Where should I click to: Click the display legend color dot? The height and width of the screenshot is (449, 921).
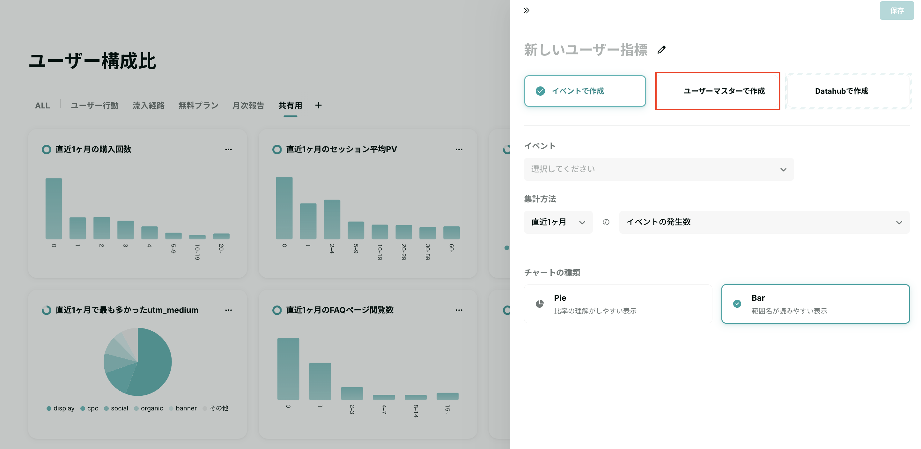click(49, 408)
